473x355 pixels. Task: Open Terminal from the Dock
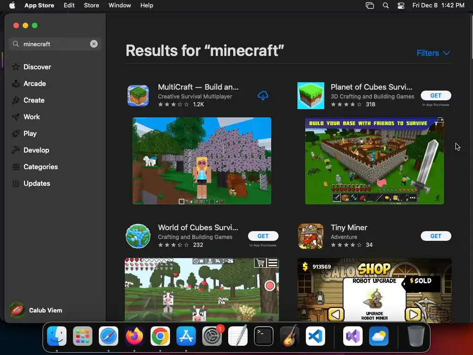pyautogui.click(x=264, y=336)
